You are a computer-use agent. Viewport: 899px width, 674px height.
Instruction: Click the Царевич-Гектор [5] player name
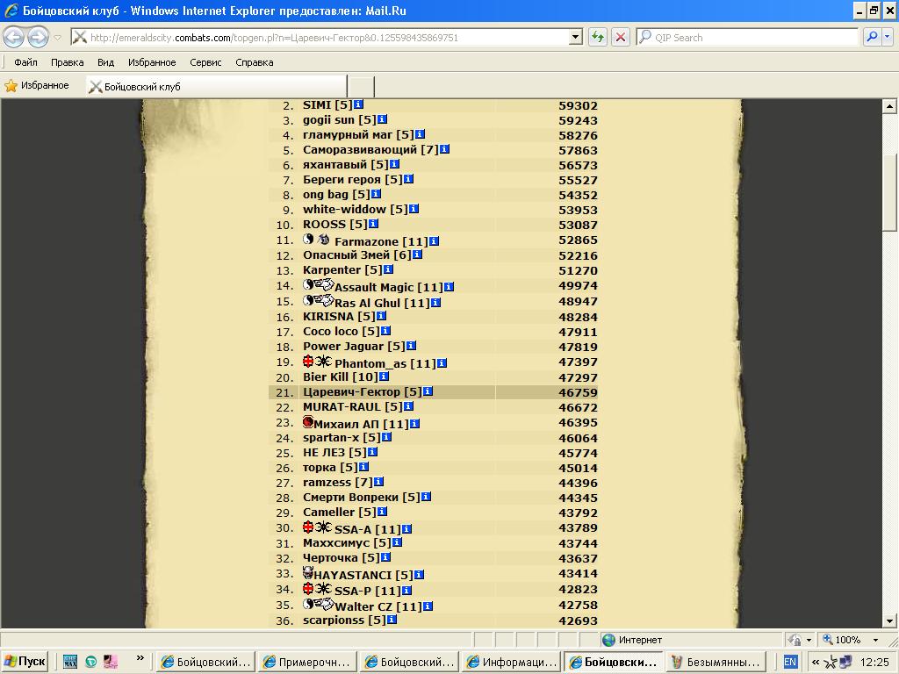click(362, 392)
